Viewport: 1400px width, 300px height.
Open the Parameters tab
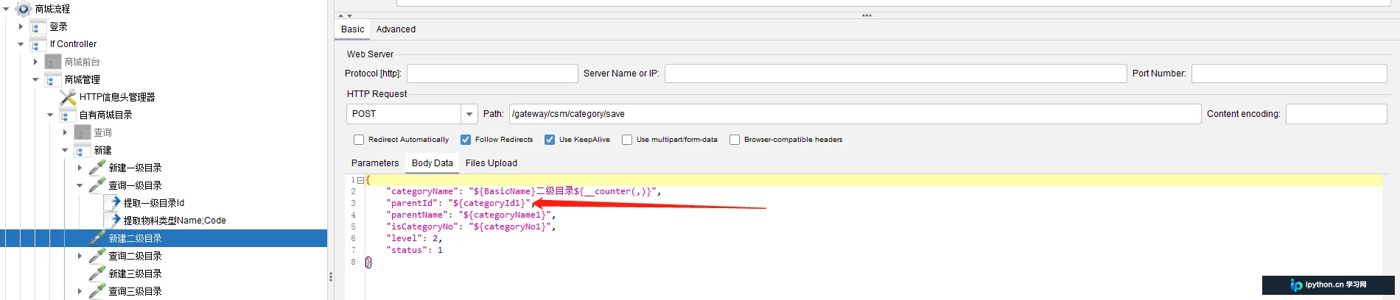(375, 163)
